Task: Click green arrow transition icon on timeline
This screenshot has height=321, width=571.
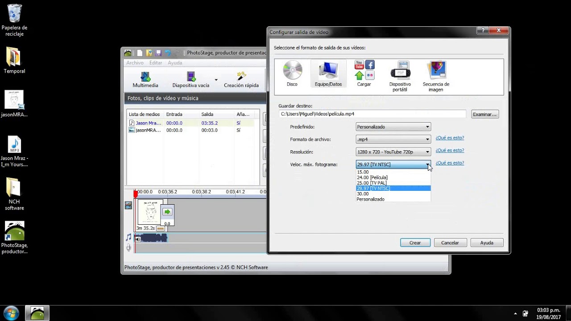Action: [x=167, y=212]
